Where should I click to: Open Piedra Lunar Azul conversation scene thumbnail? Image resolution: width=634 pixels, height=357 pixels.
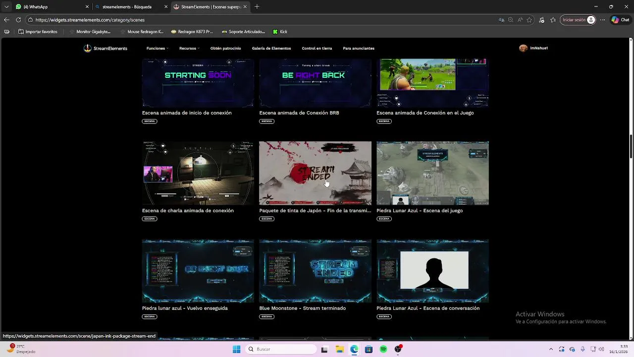[432, 271]
